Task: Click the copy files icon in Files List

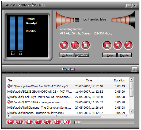Action: point(66,122)
